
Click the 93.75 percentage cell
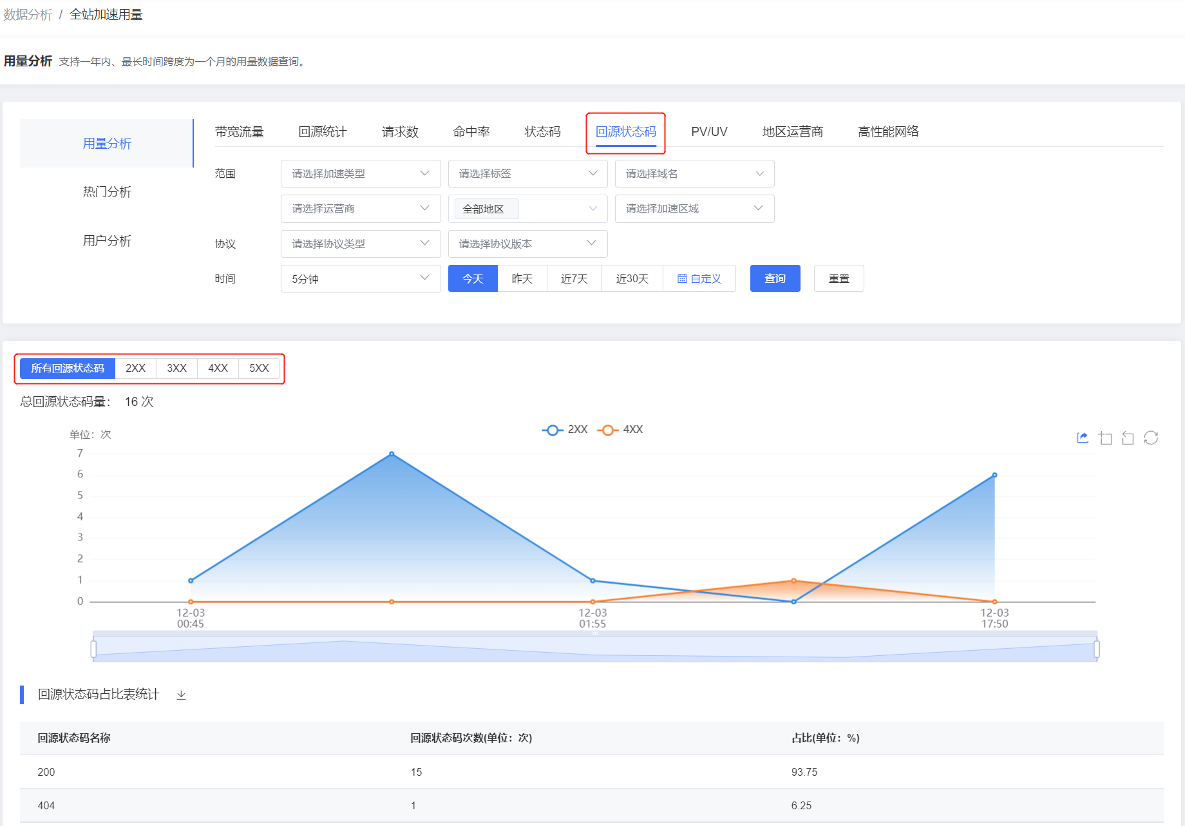tap(804, 772)
